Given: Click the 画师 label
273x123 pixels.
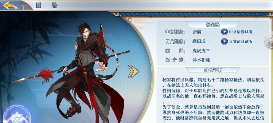Looking at the screenshot, I should click(175, 51).
